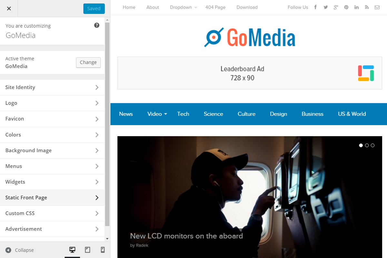Expand the Menus section

[x=52, y=166]
